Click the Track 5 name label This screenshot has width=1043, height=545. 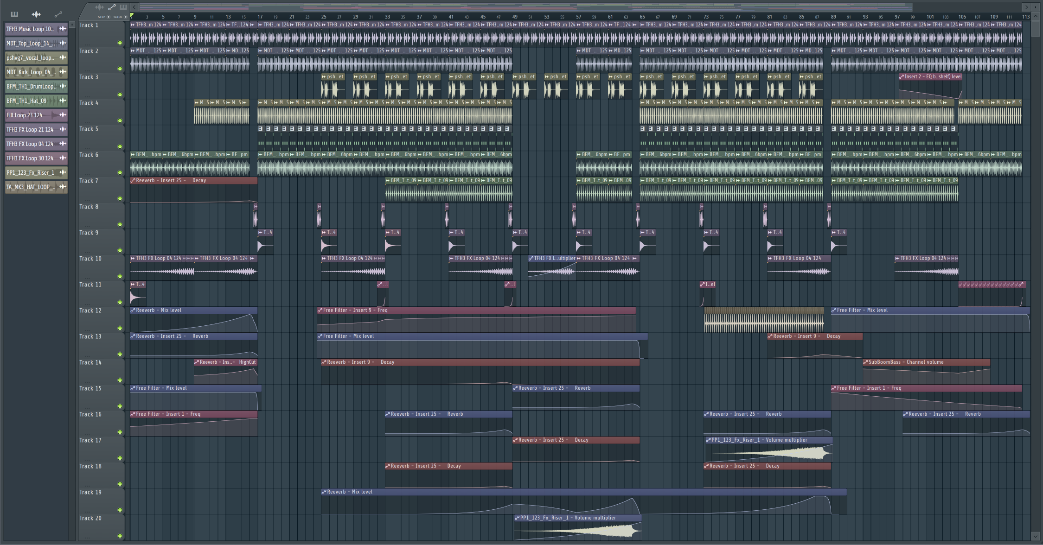(89, 129)
